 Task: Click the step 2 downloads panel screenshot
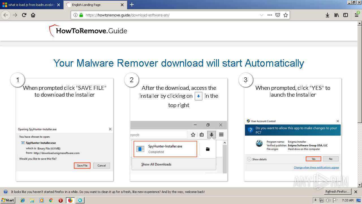click(x=179, y=147)
